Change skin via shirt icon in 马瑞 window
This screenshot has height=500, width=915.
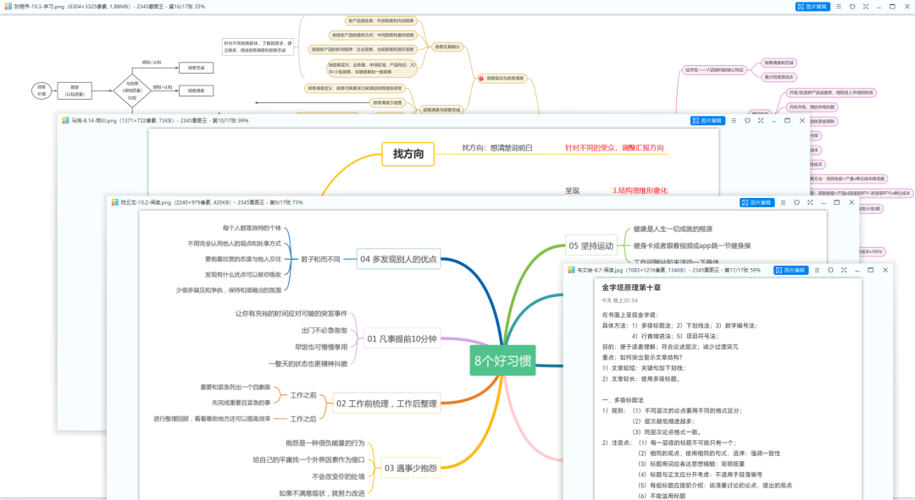point(746,121)
